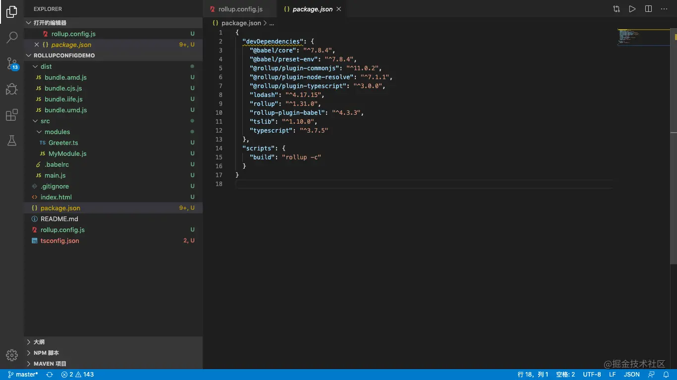Click the "lodash" dependency on line 8
Image resolution: width=677 pixels, height=380 pixels.
tap(264, 95)
